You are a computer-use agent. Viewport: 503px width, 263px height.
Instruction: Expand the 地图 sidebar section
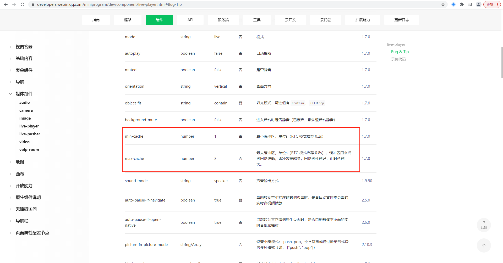(x=20, y=162)
